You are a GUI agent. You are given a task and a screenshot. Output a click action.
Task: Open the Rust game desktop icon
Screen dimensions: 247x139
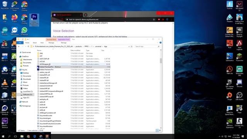(x=230, y=44)
